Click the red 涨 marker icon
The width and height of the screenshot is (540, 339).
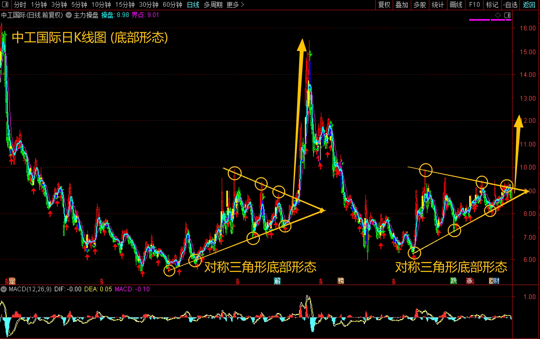[x=469, y=281]
